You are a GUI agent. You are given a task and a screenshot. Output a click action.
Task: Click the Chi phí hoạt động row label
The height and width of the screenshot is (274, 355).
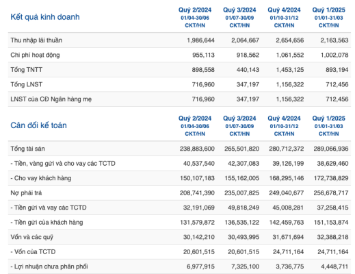click(x=35, y=55)
